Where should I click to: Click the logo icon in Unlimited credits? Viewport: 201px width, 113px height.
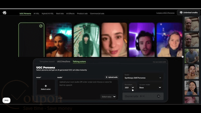[181, 13]
